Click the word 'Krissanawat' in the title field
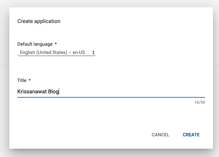The height and width of the screenshot is (157, 219). coord(31,92)
